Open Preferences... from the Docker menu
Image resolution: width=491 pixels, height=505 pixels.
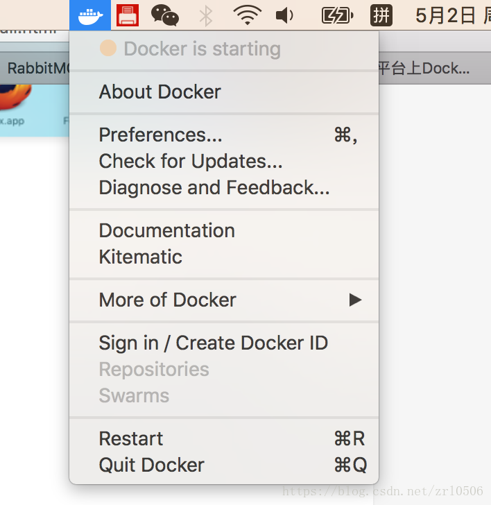coord(224,135)
